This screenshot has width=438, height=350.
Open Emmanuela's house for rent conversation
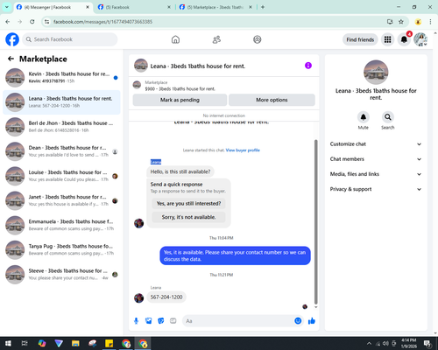tap(61, 225)
